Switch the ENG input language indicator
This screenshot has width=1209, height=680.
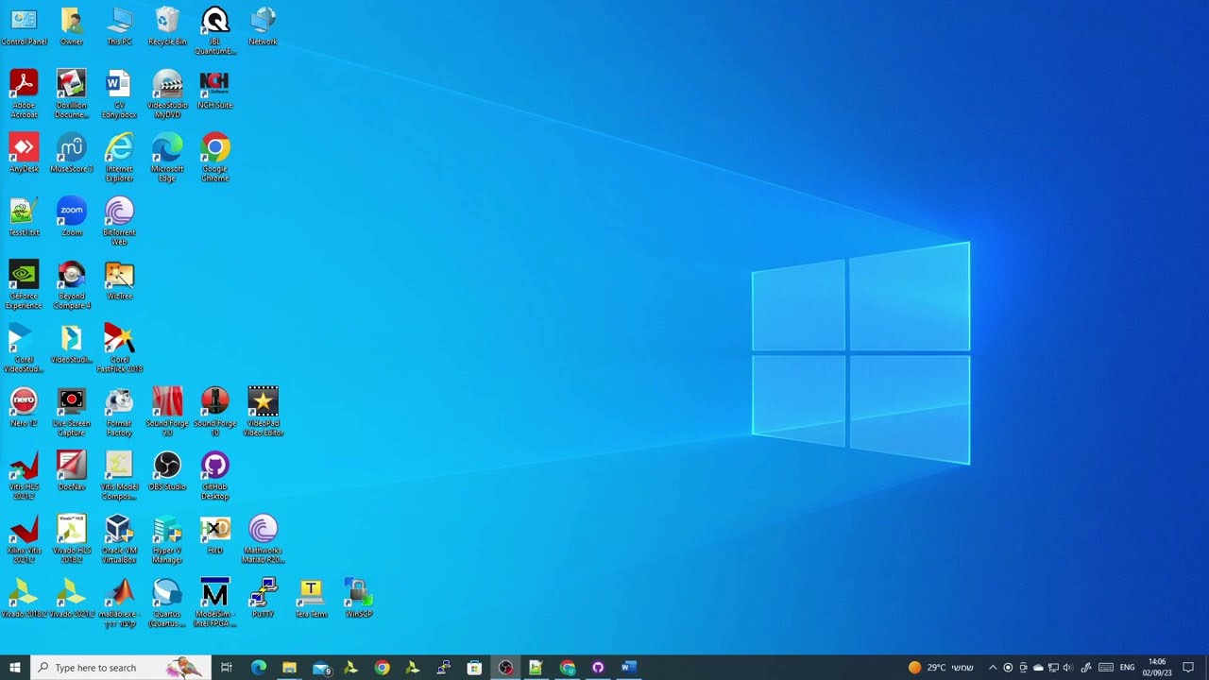pos(1127,668)
